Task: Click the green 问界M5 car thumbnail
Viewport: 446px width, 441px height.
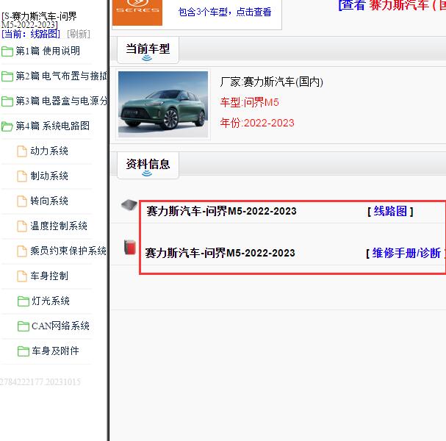Action: click(163, 104)
